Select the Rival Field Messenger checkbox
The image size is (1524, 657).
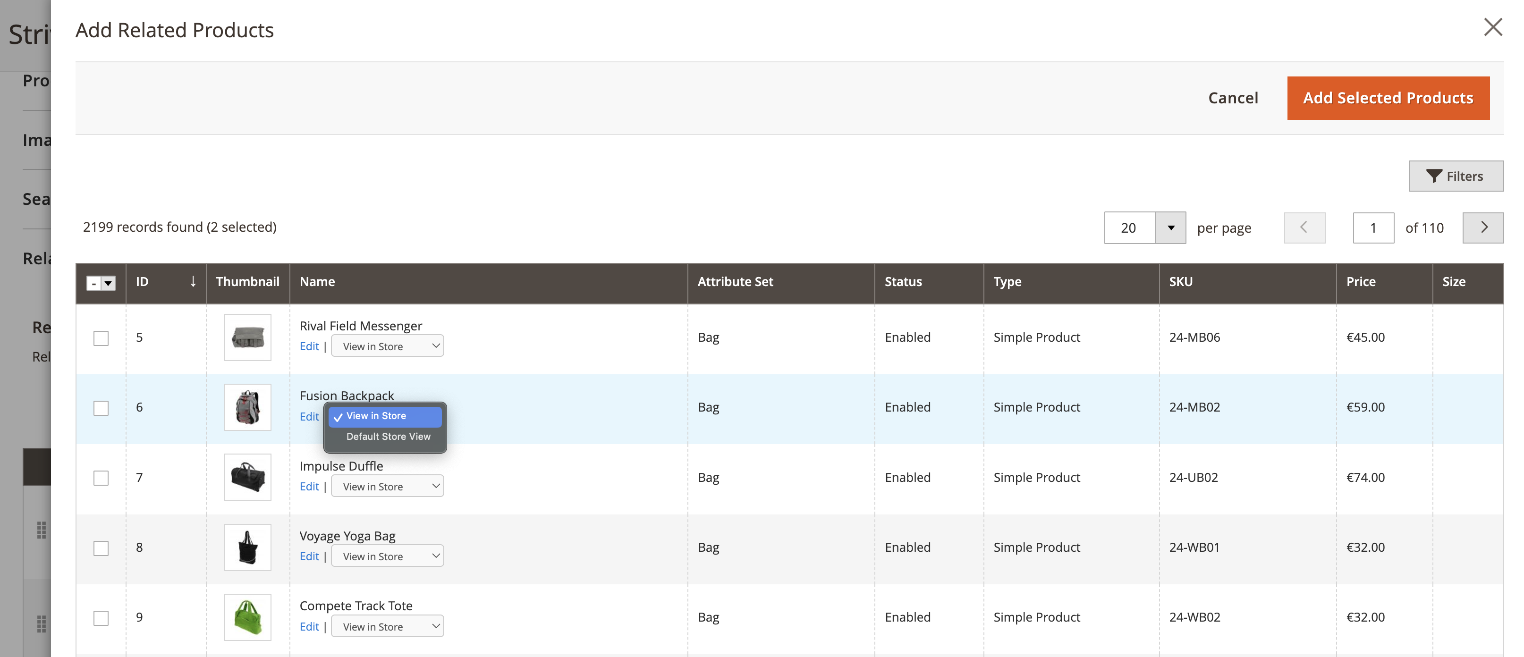click(x=101, y=337)
